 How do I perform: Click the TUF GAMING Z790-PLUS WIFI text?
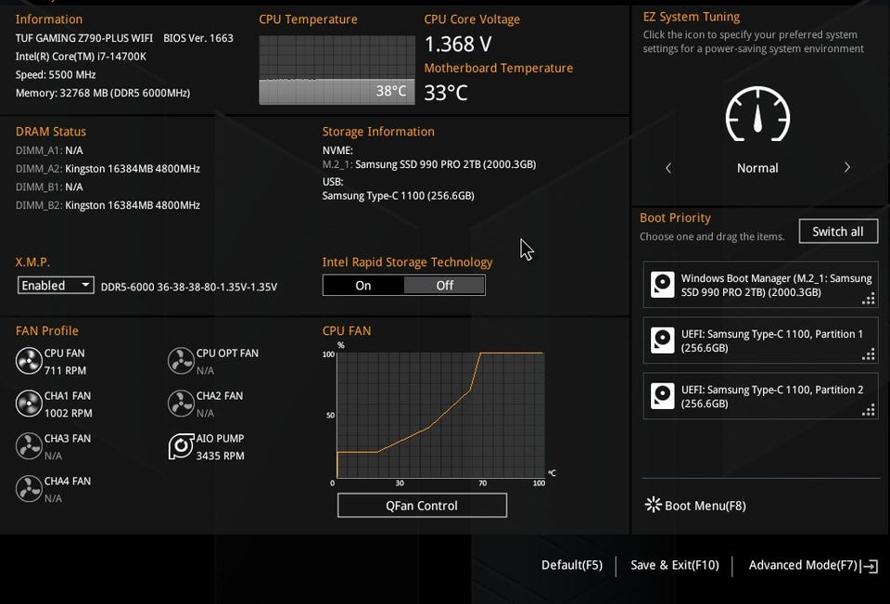(x=84, y=38)
